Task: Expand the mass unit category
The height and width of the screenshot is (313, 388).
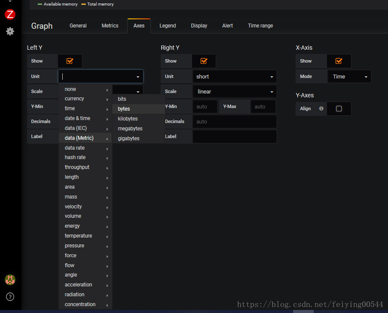Action: click(x=86, y=197)
